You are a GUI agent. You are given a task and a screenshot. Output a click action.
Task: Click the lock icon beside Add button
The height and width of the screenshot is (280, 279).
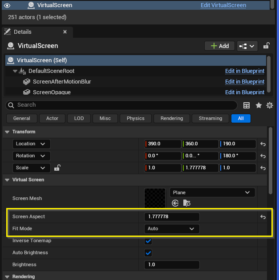tap(266, 46)
